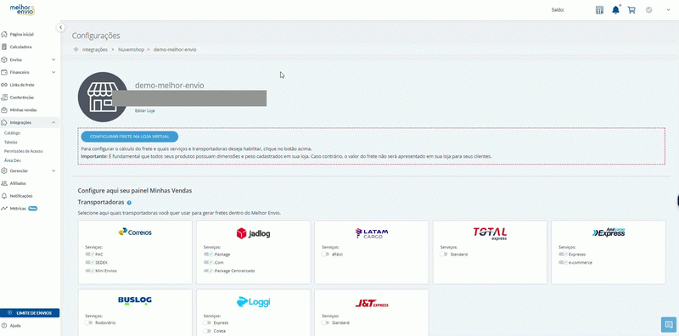The image size is (679, 336).
Task: Toggle Jadlog .Package Centralizado service
Action: coord(208,271)
